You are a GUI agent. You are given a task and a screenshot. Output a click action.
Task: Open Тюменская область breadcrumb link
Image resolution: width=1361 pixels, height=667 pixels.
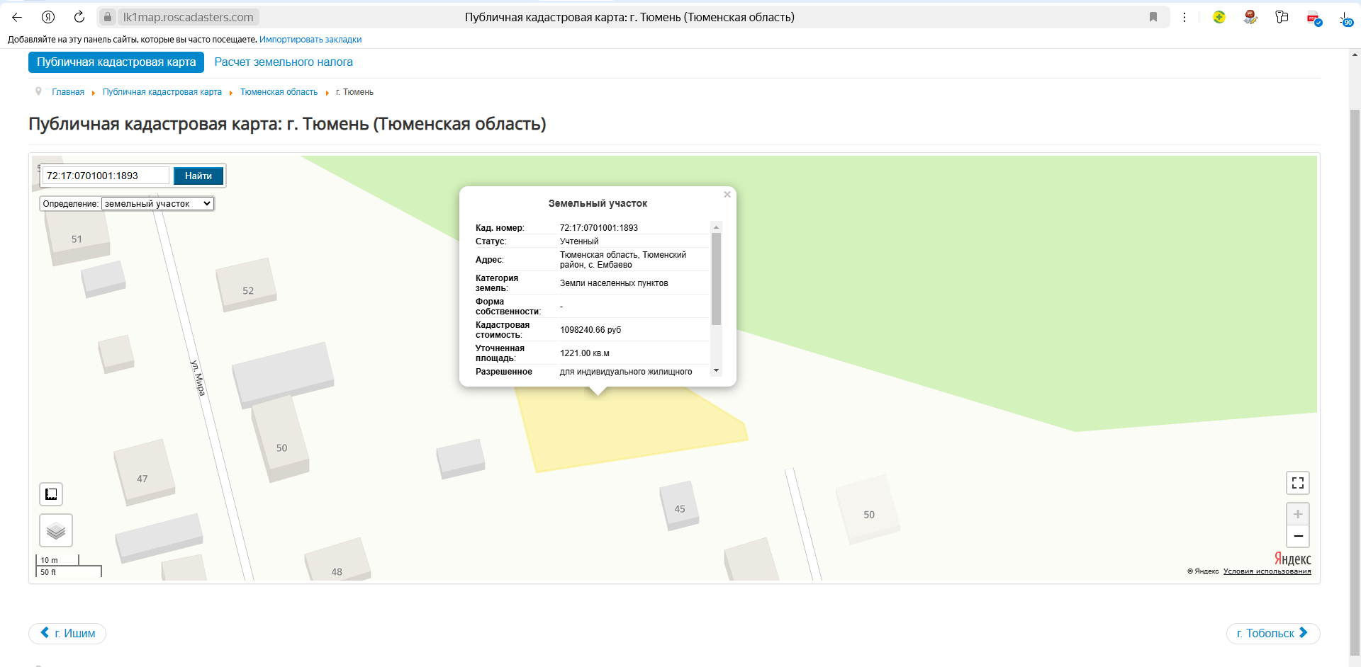tap(279, 92)
